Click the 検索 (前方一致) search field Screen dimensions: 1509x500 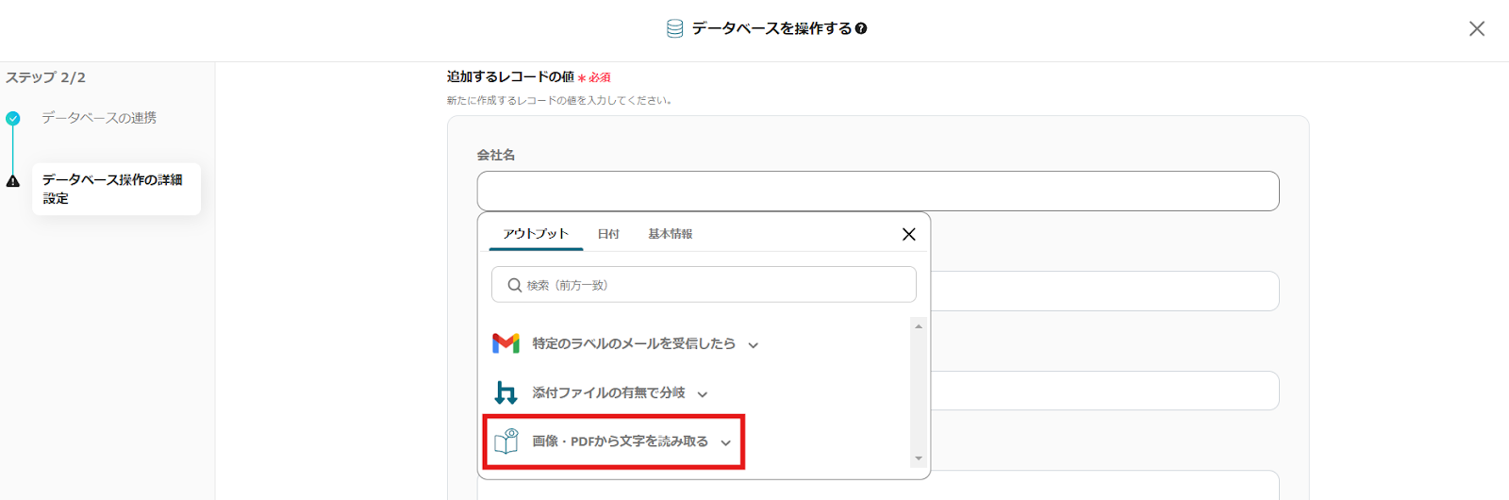point(704,285)
